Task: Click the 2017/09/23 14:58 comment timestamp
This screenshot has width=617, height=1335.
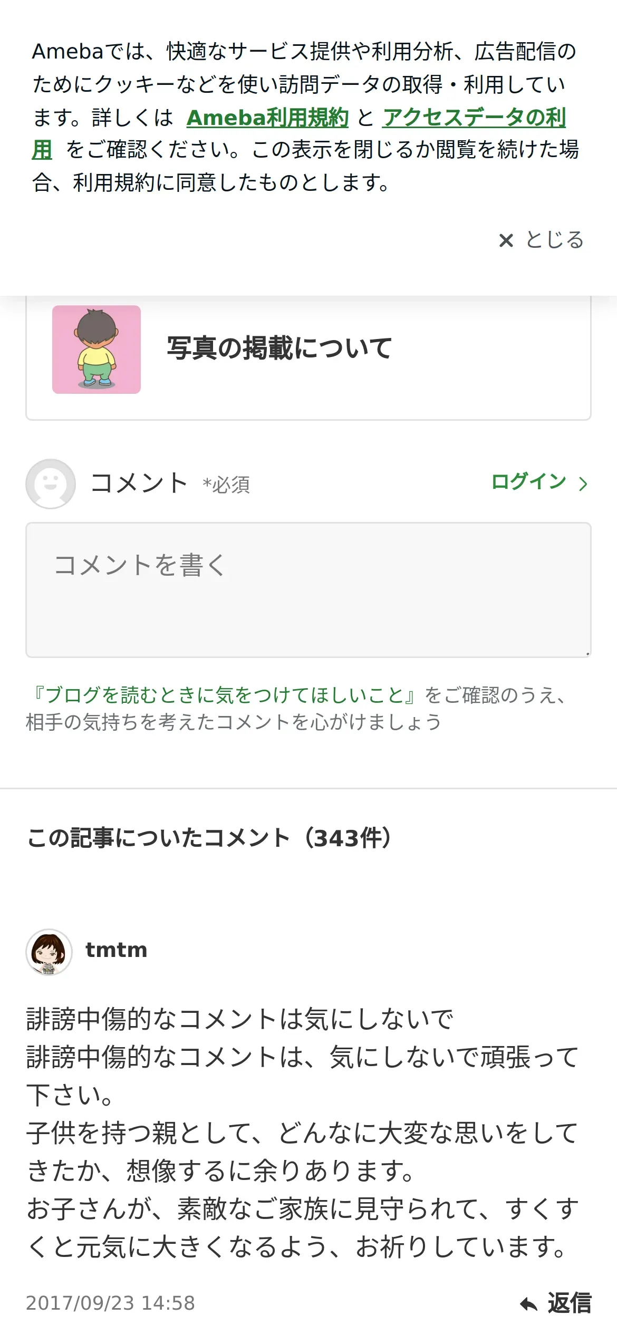Action: 110,1303
